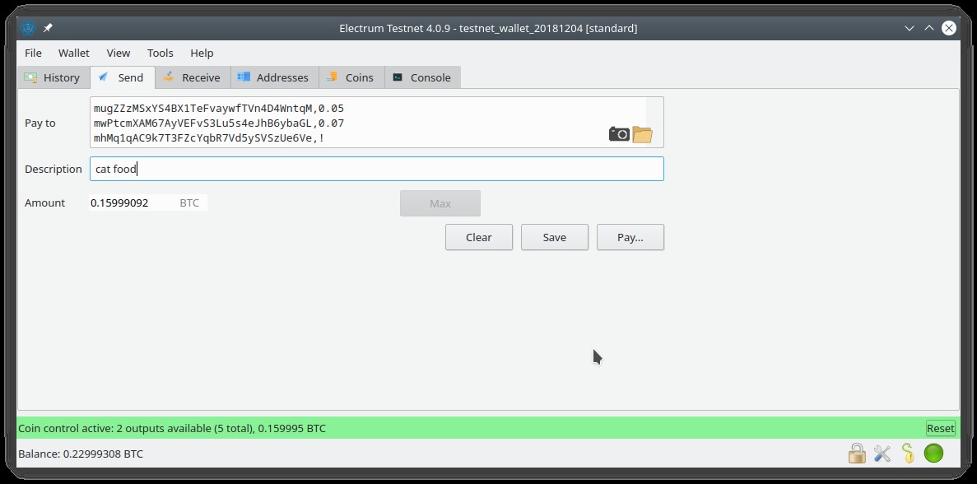Open the Tools menu
Screen dimensions: 977x484
[x=161, y=53]
